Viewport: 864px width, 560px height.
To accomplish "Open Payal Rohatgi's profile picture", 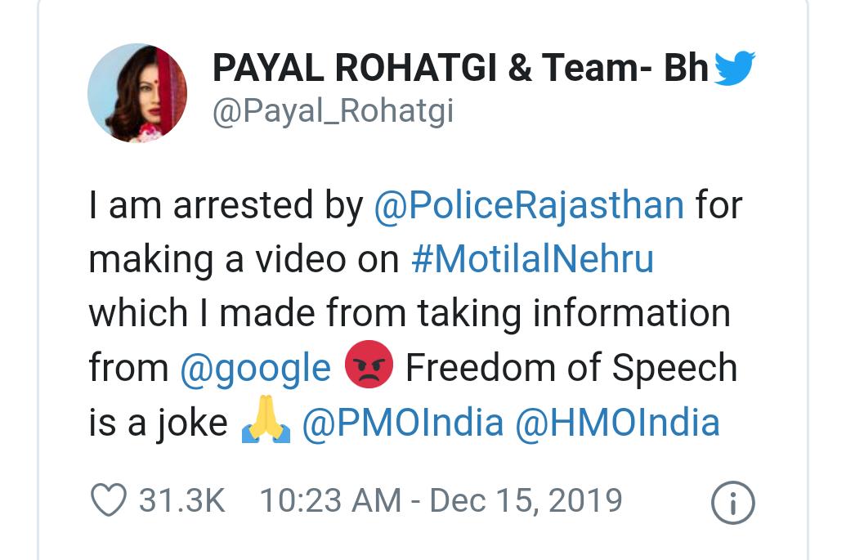I will [x=137, y=93].
